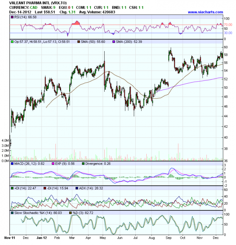Click the Slow Stochastic %K legend square
The width and height of the screenshot is (236, 245).
(12, 213)
